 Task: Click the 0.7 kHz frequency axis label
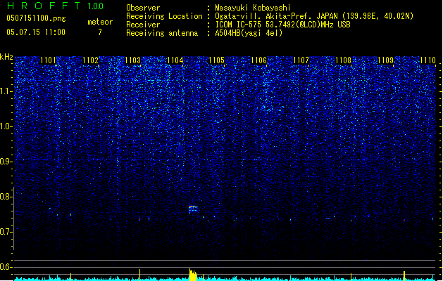pos(6,232)
